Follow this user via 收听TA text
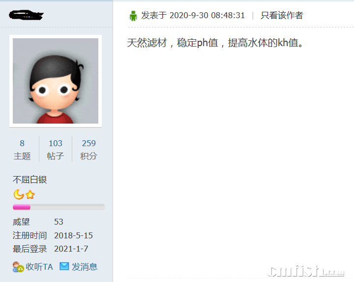The height and width of the screenshot is (282, 354). tap(39, 267)
